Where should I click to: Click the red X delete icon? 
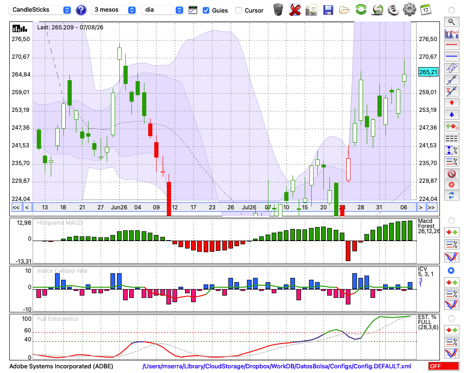click(295, 10)
